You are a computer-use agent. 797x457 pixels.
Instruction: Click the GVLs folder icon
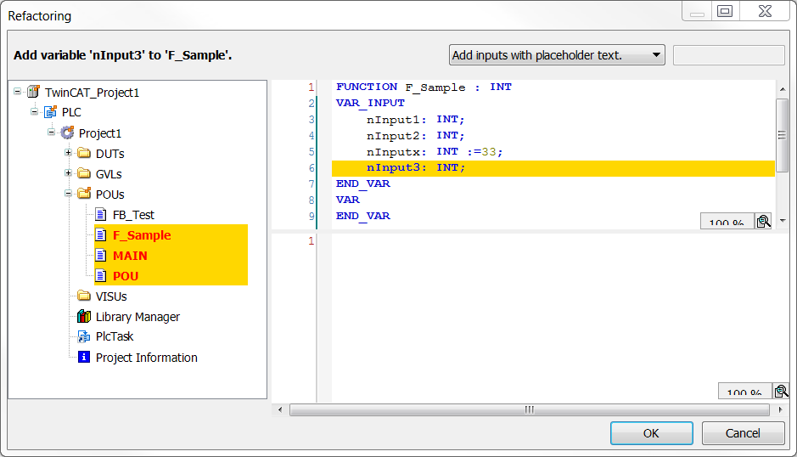(x=84, y=173)
